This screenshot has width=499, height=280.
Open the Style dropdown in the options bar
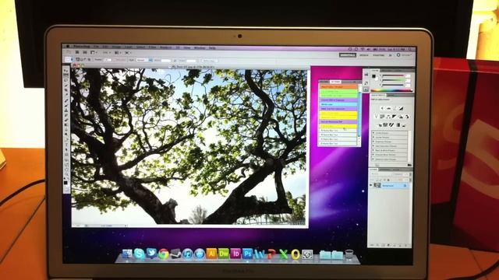pyautogui.click(x=143, y=60)
